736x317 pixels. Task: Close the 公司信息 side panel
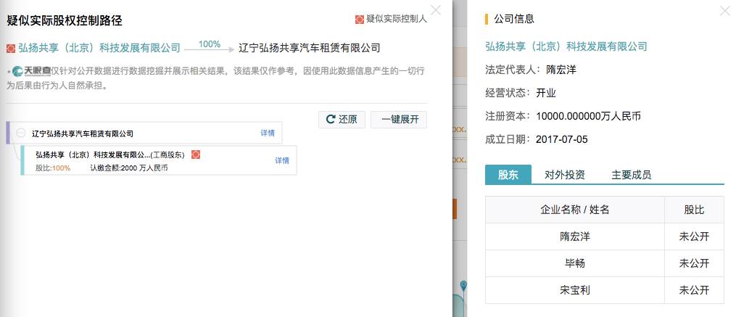tap(724, 10)
